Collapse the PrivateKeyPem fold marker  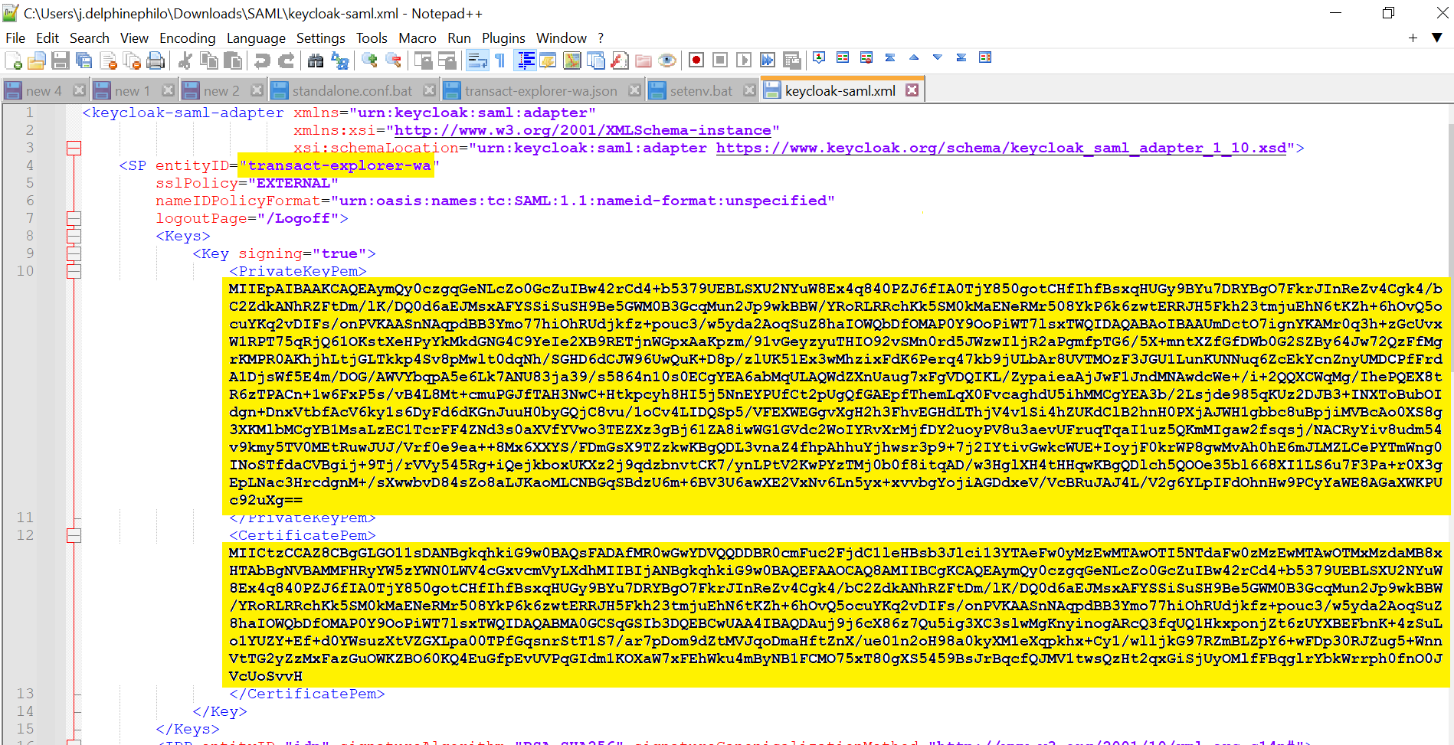point(74,271)
